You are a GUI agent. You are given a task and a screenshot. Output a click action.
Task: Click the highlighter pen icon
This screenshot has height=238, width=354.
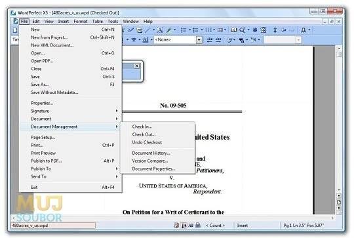click(x=169, y=30)
